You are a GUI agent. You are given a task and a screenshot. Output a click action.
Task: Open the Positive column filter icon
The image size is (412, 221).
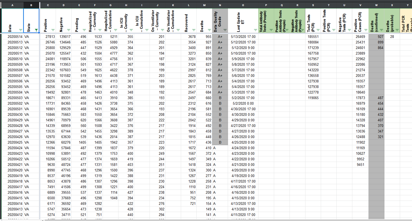(53, 30)
